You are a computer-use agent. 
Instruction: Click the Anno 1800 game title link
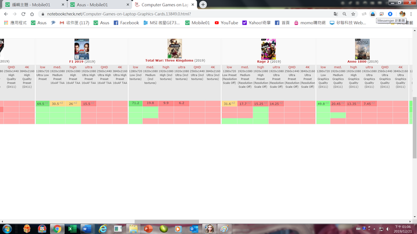357,62
